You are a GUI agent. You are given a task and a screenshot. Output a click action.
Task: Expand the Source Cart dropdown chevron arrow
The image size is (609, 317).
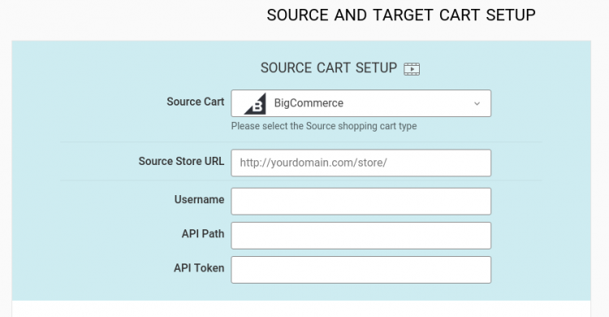click(x=477, y=103)
